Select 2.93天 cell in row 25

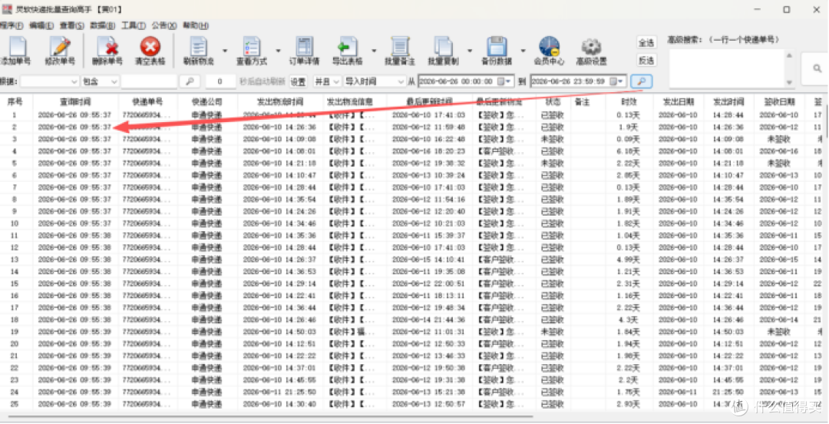tap(628, 404)
